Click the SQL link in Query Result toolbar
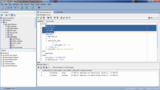Screen dimensions: 160x90 49,67
